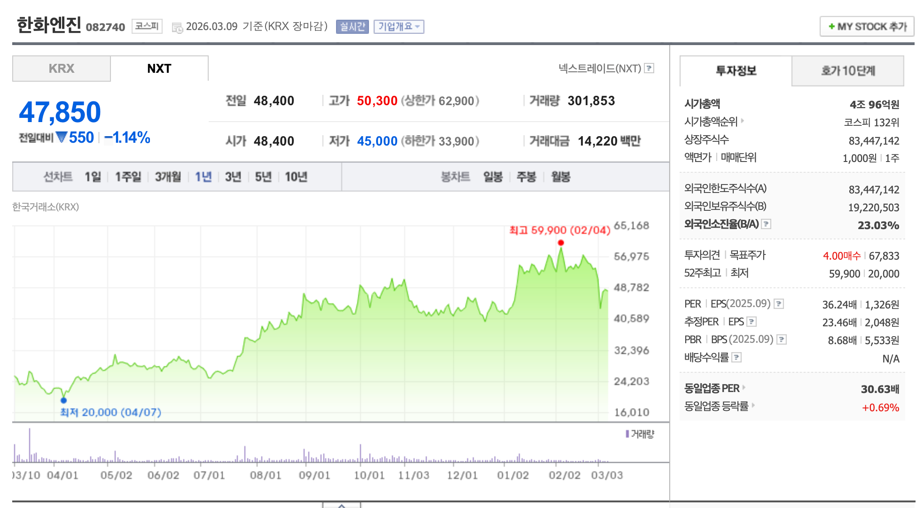Click the 최고 59,900 red marker on chart
Image resolution: width=924 pixels, height=508 pixels.
561,243
